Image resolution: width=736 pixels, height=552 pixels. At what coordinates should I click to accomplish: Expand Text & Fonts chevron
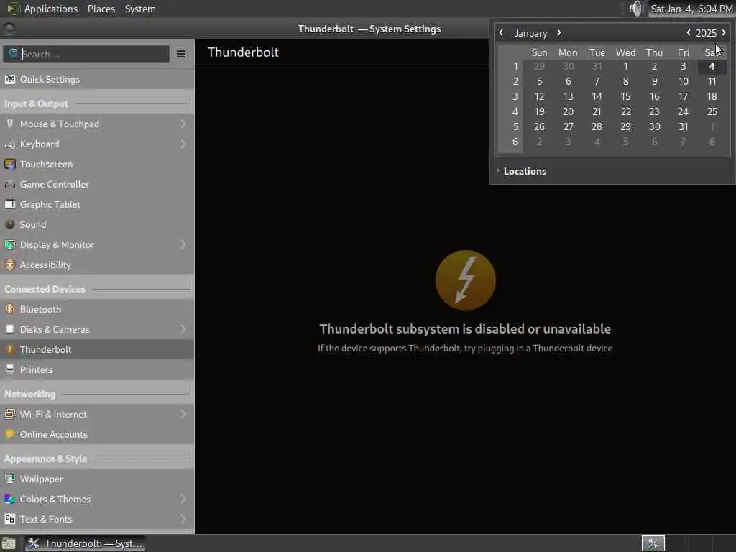pos(183,519)
